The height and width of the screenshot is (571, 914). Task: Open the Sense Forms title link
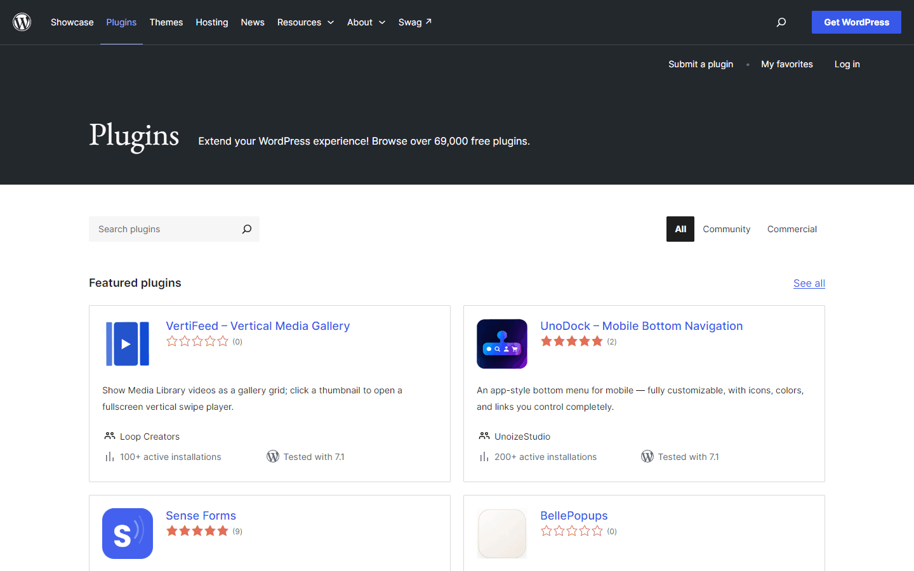[201, 516]
